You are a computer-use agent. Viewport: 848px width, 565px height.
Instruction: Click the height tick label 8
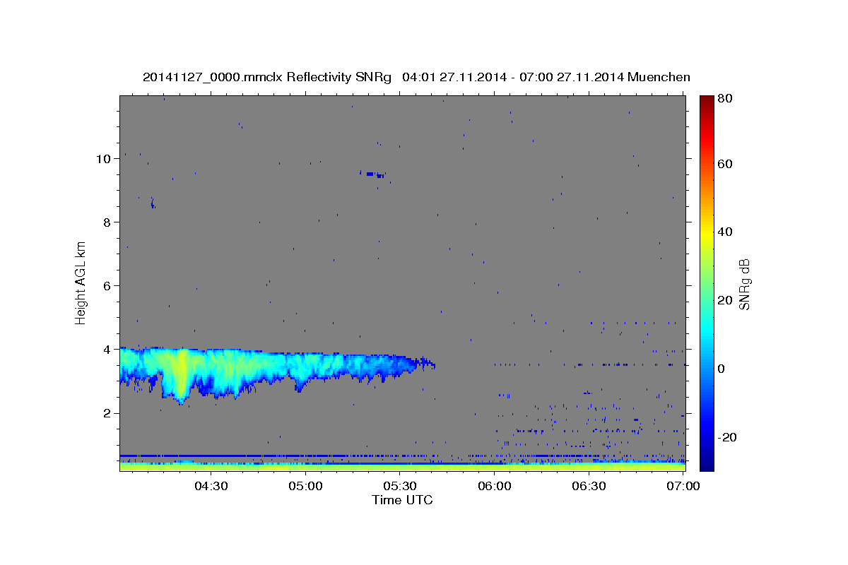click(x=107, y=222)
